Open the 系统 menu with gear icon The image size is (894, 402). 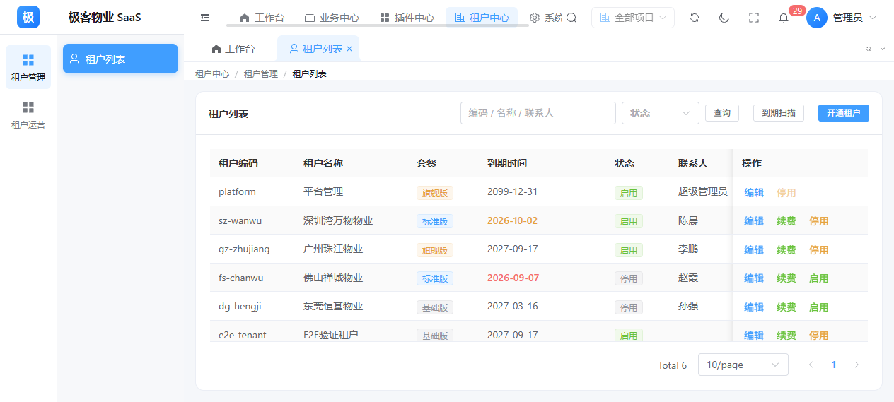tap(545, 18)
